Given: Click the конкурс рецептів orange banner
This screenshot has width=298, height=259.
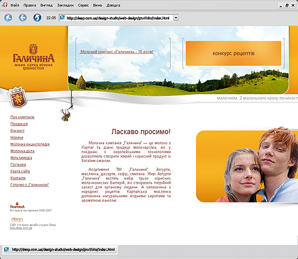Looking at the screenshot, I should 233,53.
